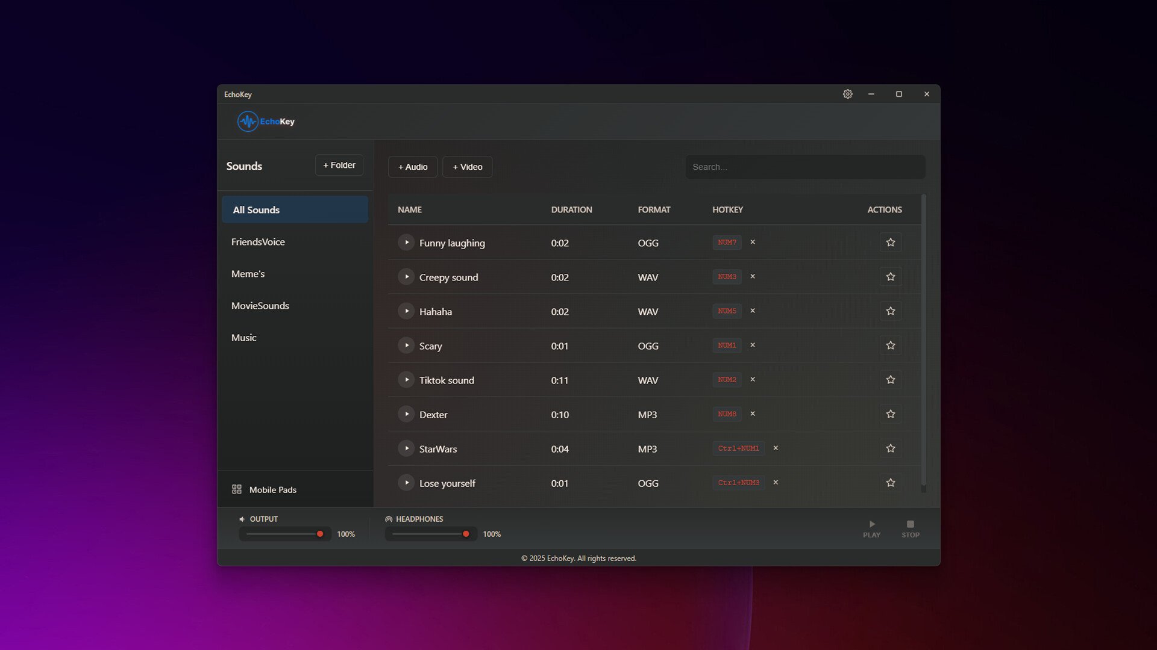This screenshot has height=650, width=1157.
Task: Clear the Ctrl+NUM3 hotkey on Lose yourself
Action: coord(776,482)
